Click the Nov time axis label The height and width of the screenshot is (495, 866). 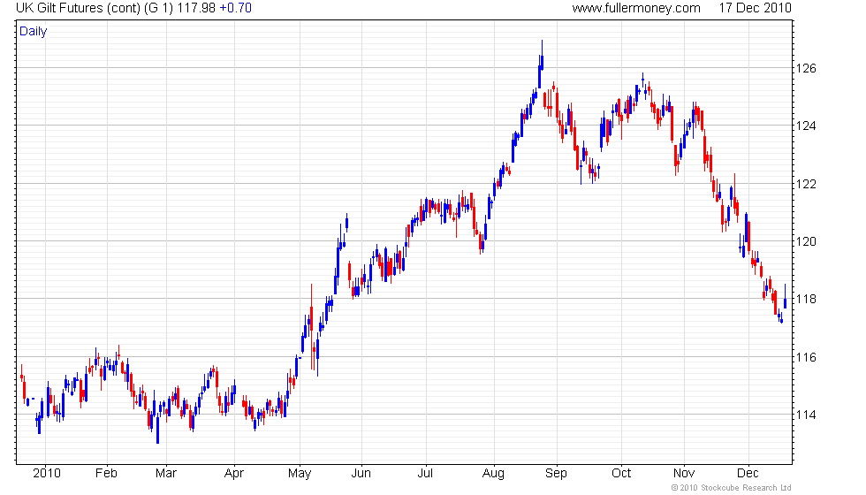[684, 474]
